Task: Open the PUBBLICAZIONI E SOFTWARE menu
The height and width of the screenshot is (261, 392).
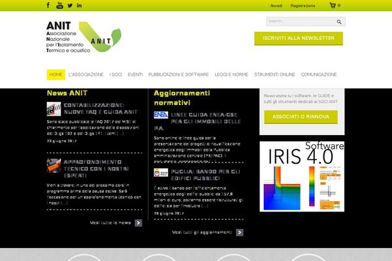Action: click(178, 74)
